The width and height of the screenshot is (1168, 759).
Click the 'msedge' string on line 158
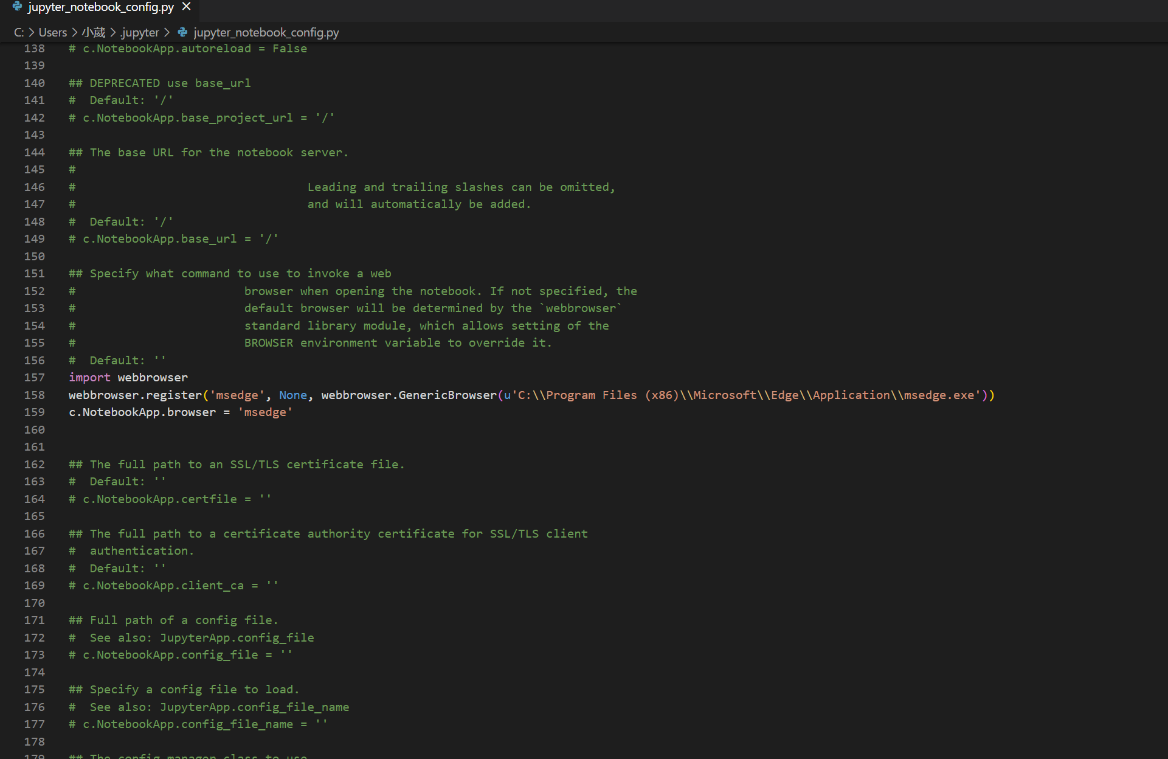point(237,395)
